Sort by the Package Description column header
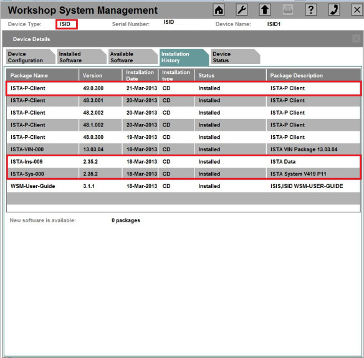 [x=314, y=75]
